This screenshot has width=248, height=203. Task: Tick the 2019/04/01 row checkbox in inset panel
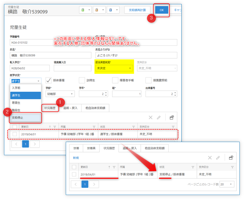[x=74, y=174]
